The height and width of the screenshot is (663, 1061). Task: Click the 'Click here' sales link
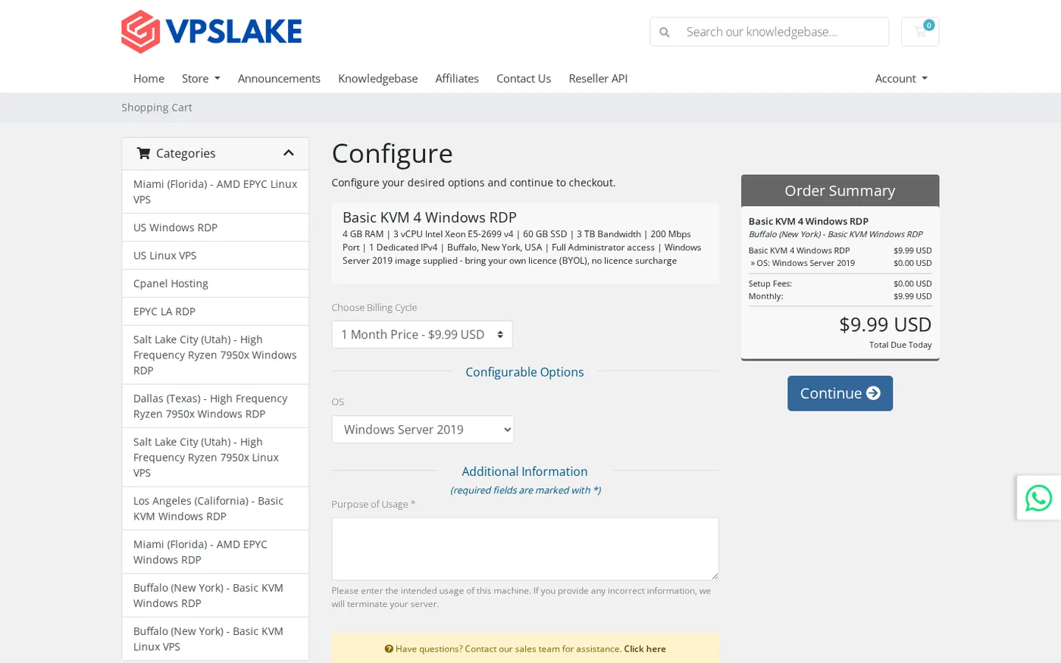point(645,649)
